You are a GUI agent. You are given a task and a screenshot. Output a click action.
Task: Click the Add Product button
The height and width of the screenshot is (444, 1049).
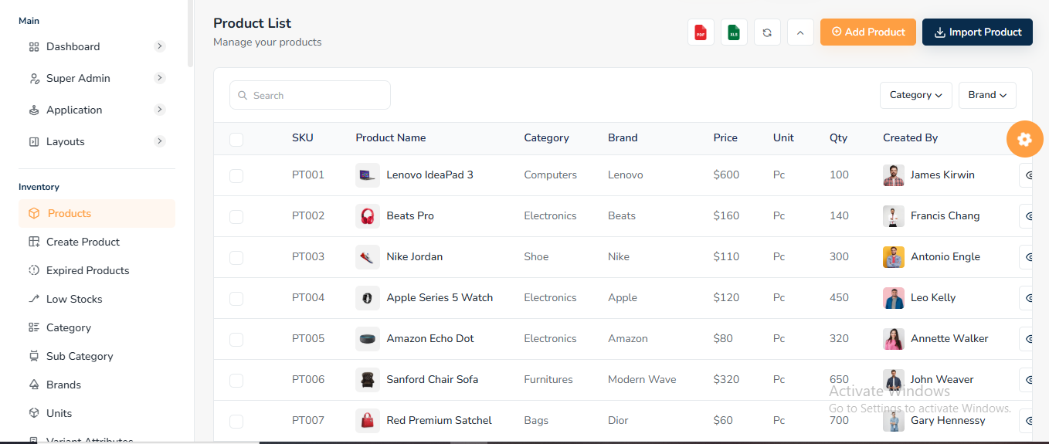868,32
